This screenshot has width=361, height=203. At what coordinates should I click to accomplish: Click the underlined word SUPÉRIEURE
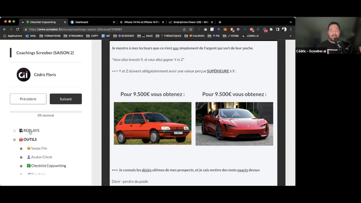point(218,71)
